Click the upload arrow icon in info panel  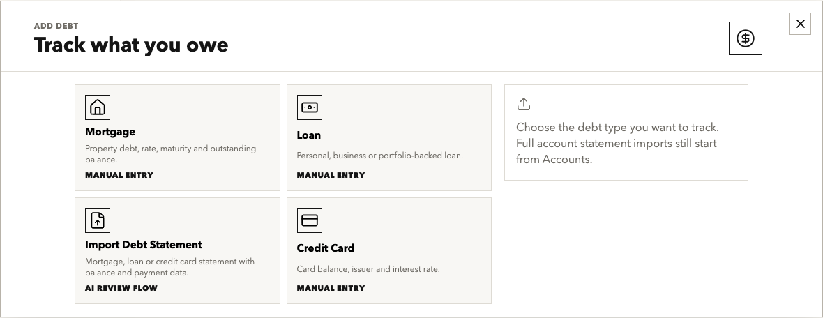523,104
